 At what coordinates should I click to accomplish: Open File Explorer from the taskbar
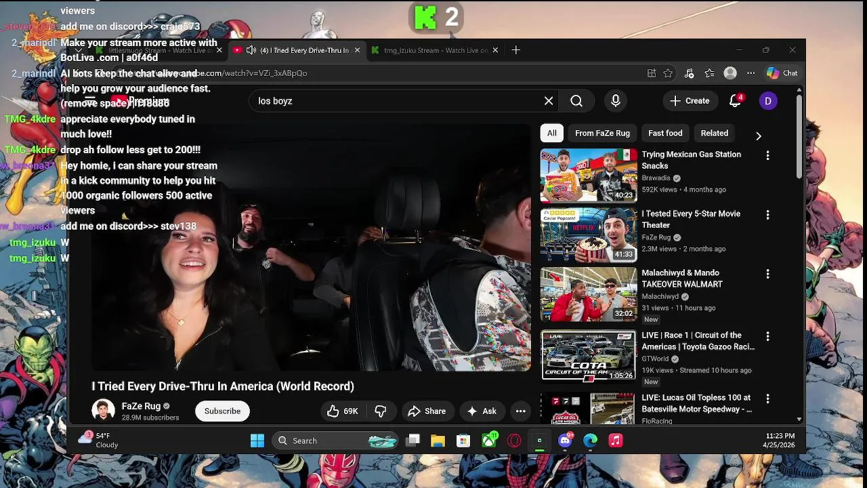pyautogui.click(x=438, y=441)
